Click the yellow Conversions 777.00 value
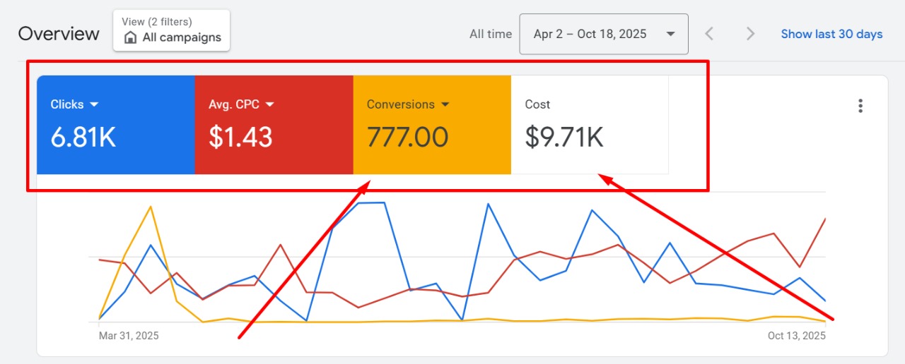Image resolution: width=905 pixels, height=364 pixels. click(407, 137)
